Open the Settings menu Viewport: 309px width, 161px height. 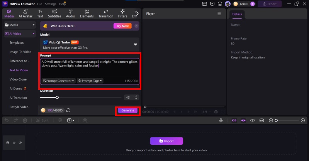[51, 4]
